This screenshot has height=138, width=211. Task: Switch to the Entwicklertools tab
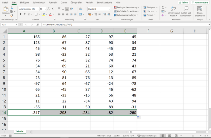tap(104, 2)
